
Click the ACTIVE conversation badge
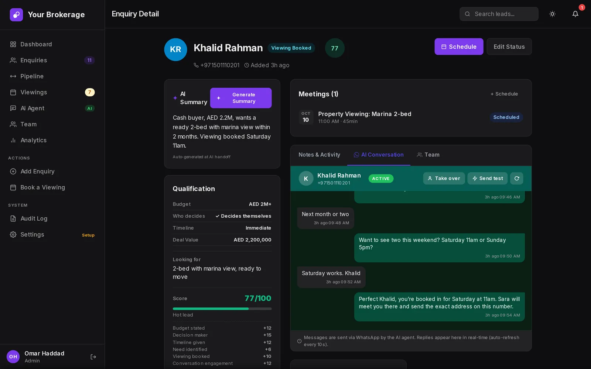pos(381,179)
